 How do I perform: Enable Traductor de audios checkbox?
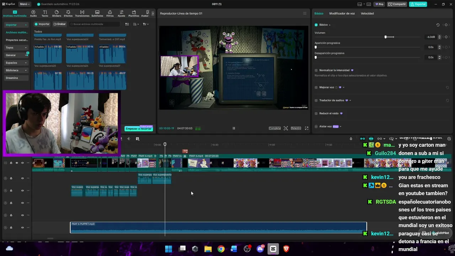click(316, 101)
